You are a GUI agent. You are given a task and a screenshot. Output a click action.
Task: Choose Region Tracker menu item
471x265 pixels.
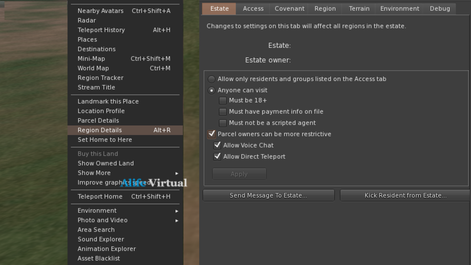coord(125,78)
